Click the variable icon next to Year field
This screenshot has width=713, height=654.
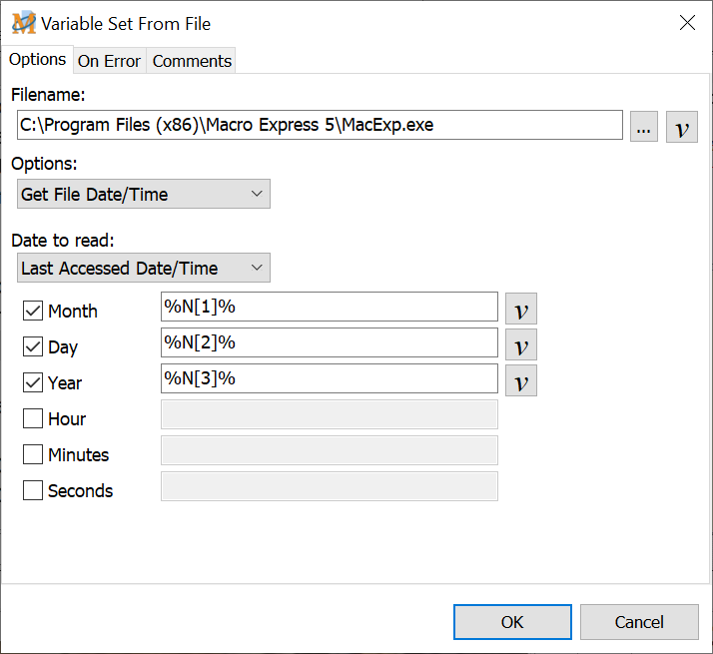point(520,380)
